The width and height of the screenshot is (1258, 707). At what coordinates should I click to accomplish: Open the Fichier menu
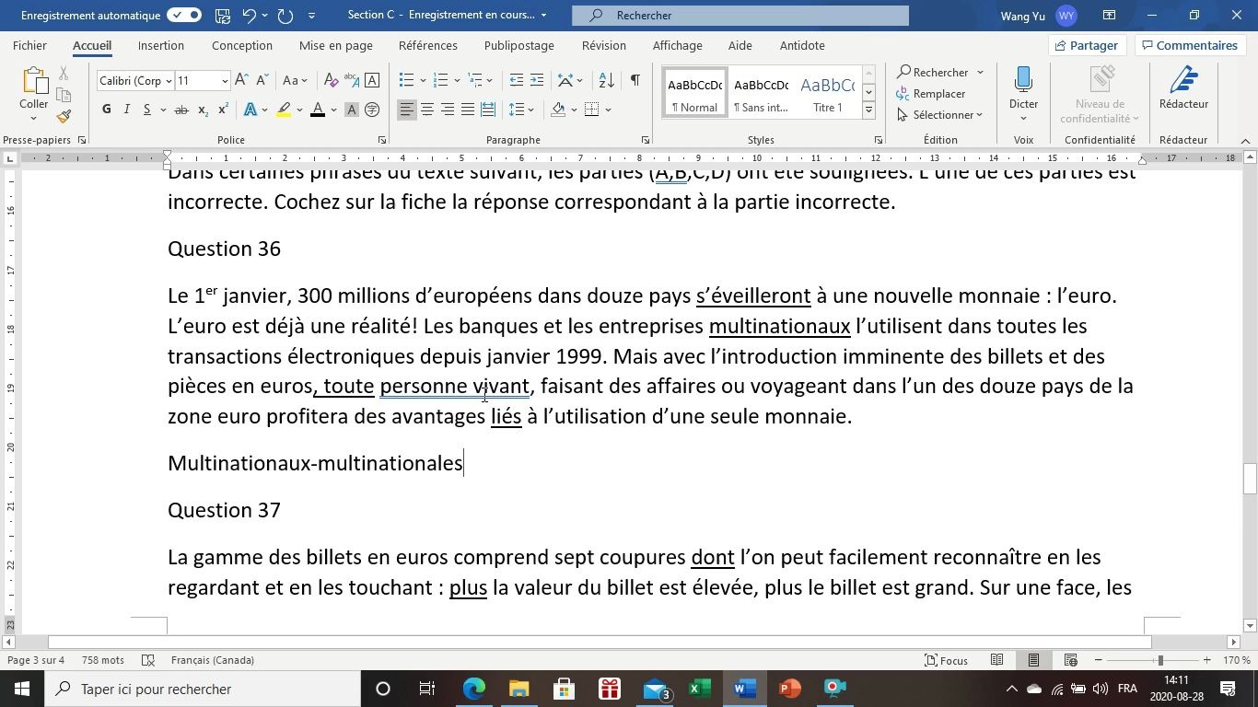pos(29,45)
